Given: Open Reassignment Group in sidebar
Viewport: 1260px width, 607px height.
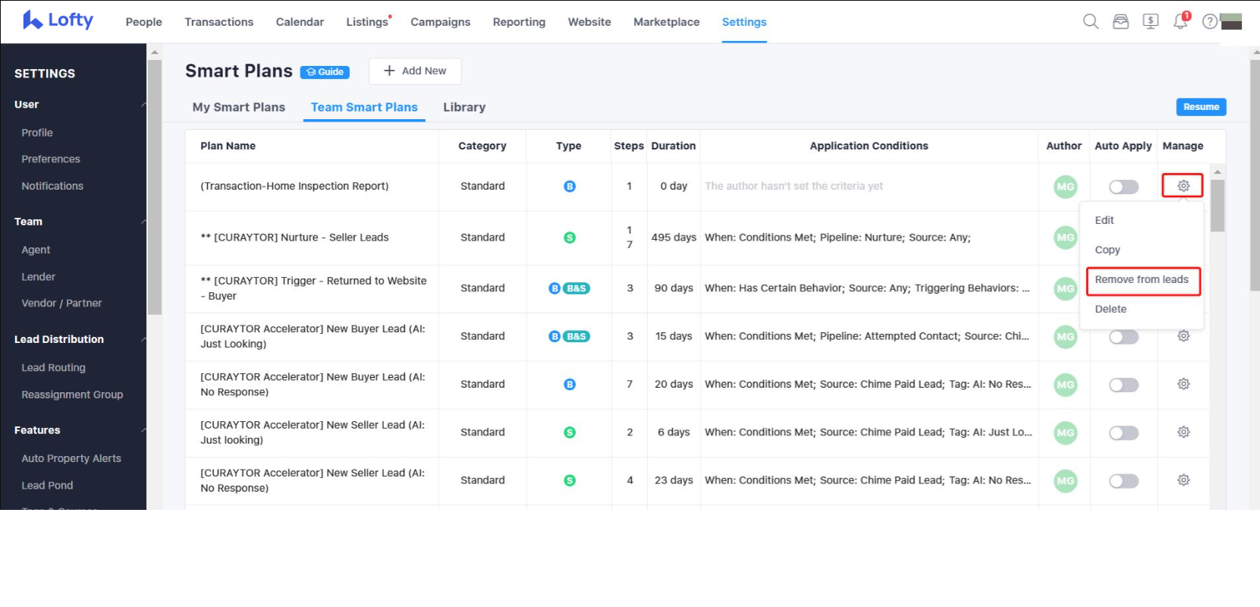Looking at the screenshot, I should [72, 395].
